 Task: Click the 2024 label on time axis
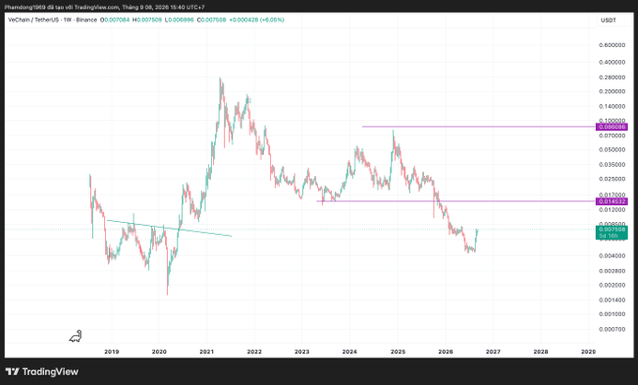(x=350, y=351)
